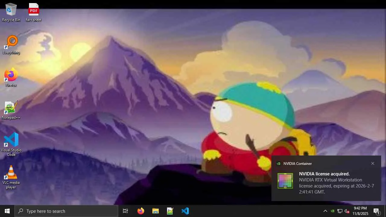Open the Action Center notifications icon
This screenshot has width=386, height=217.
(x=377, y=211)
